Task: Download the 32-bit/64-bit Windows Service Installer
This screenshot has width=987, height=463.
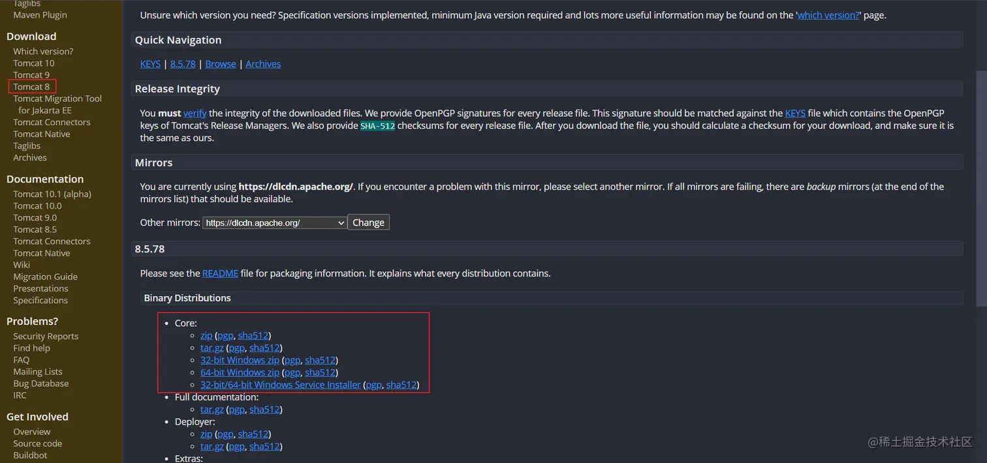Action: pyautogui.click(x=280, y=385)
